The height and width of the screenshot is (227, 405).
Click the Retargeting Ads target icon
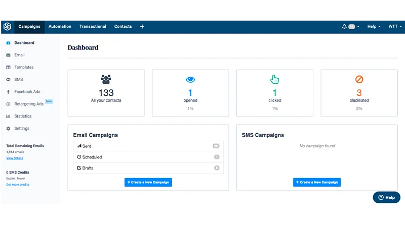[x=8, y=104]
